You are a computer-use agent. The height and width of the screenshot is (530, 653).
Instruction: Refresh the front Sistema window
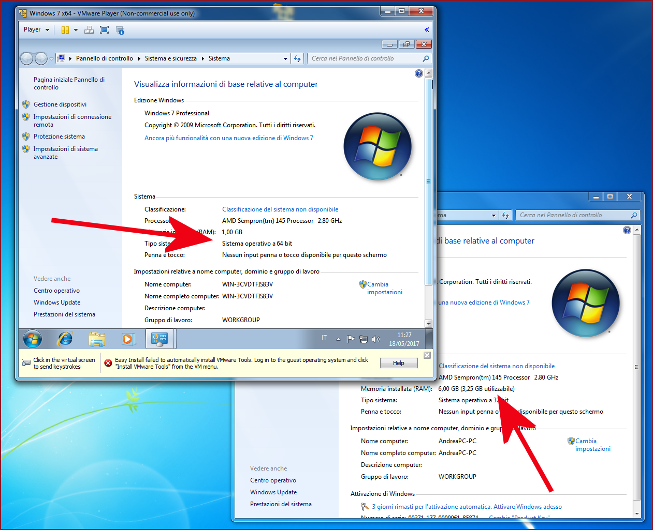(297, 58)
